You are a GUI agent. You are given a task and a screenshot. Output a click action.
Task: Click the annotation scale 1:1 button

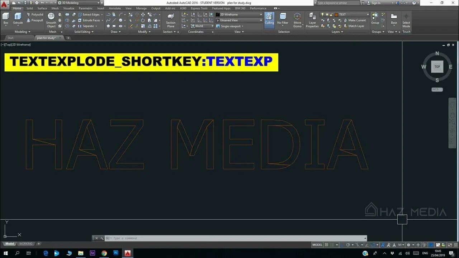[x=400, y=245]
